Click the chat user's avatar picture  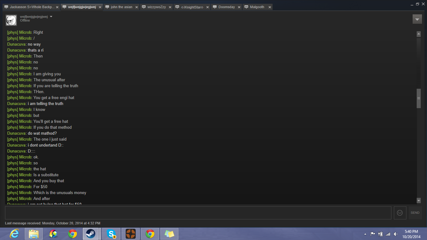pos(11,20)
